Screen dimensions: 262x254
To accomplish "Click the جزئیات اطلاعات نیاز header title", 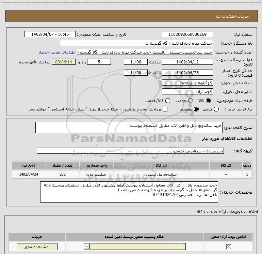I will 232,16.
